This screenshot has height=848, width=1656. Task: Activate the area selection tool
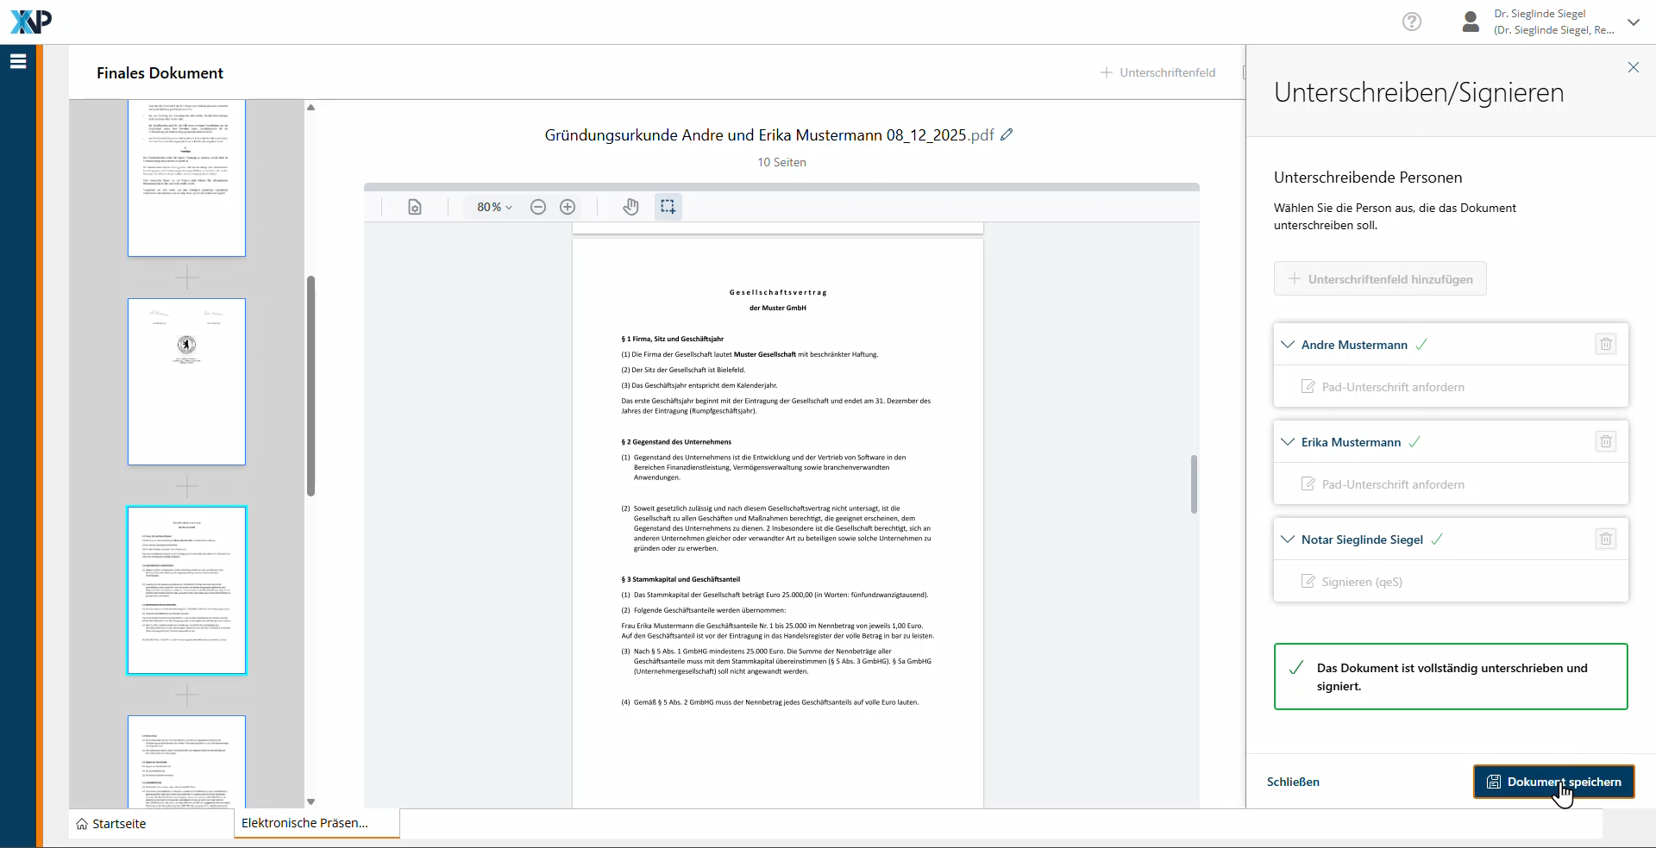pyautogui.click(x=668, y=207)
